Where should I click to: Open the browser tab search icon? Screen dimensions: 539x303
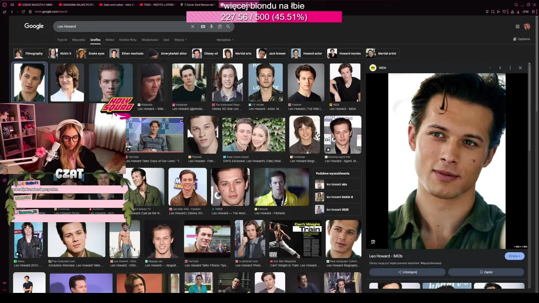coord(516,5)
